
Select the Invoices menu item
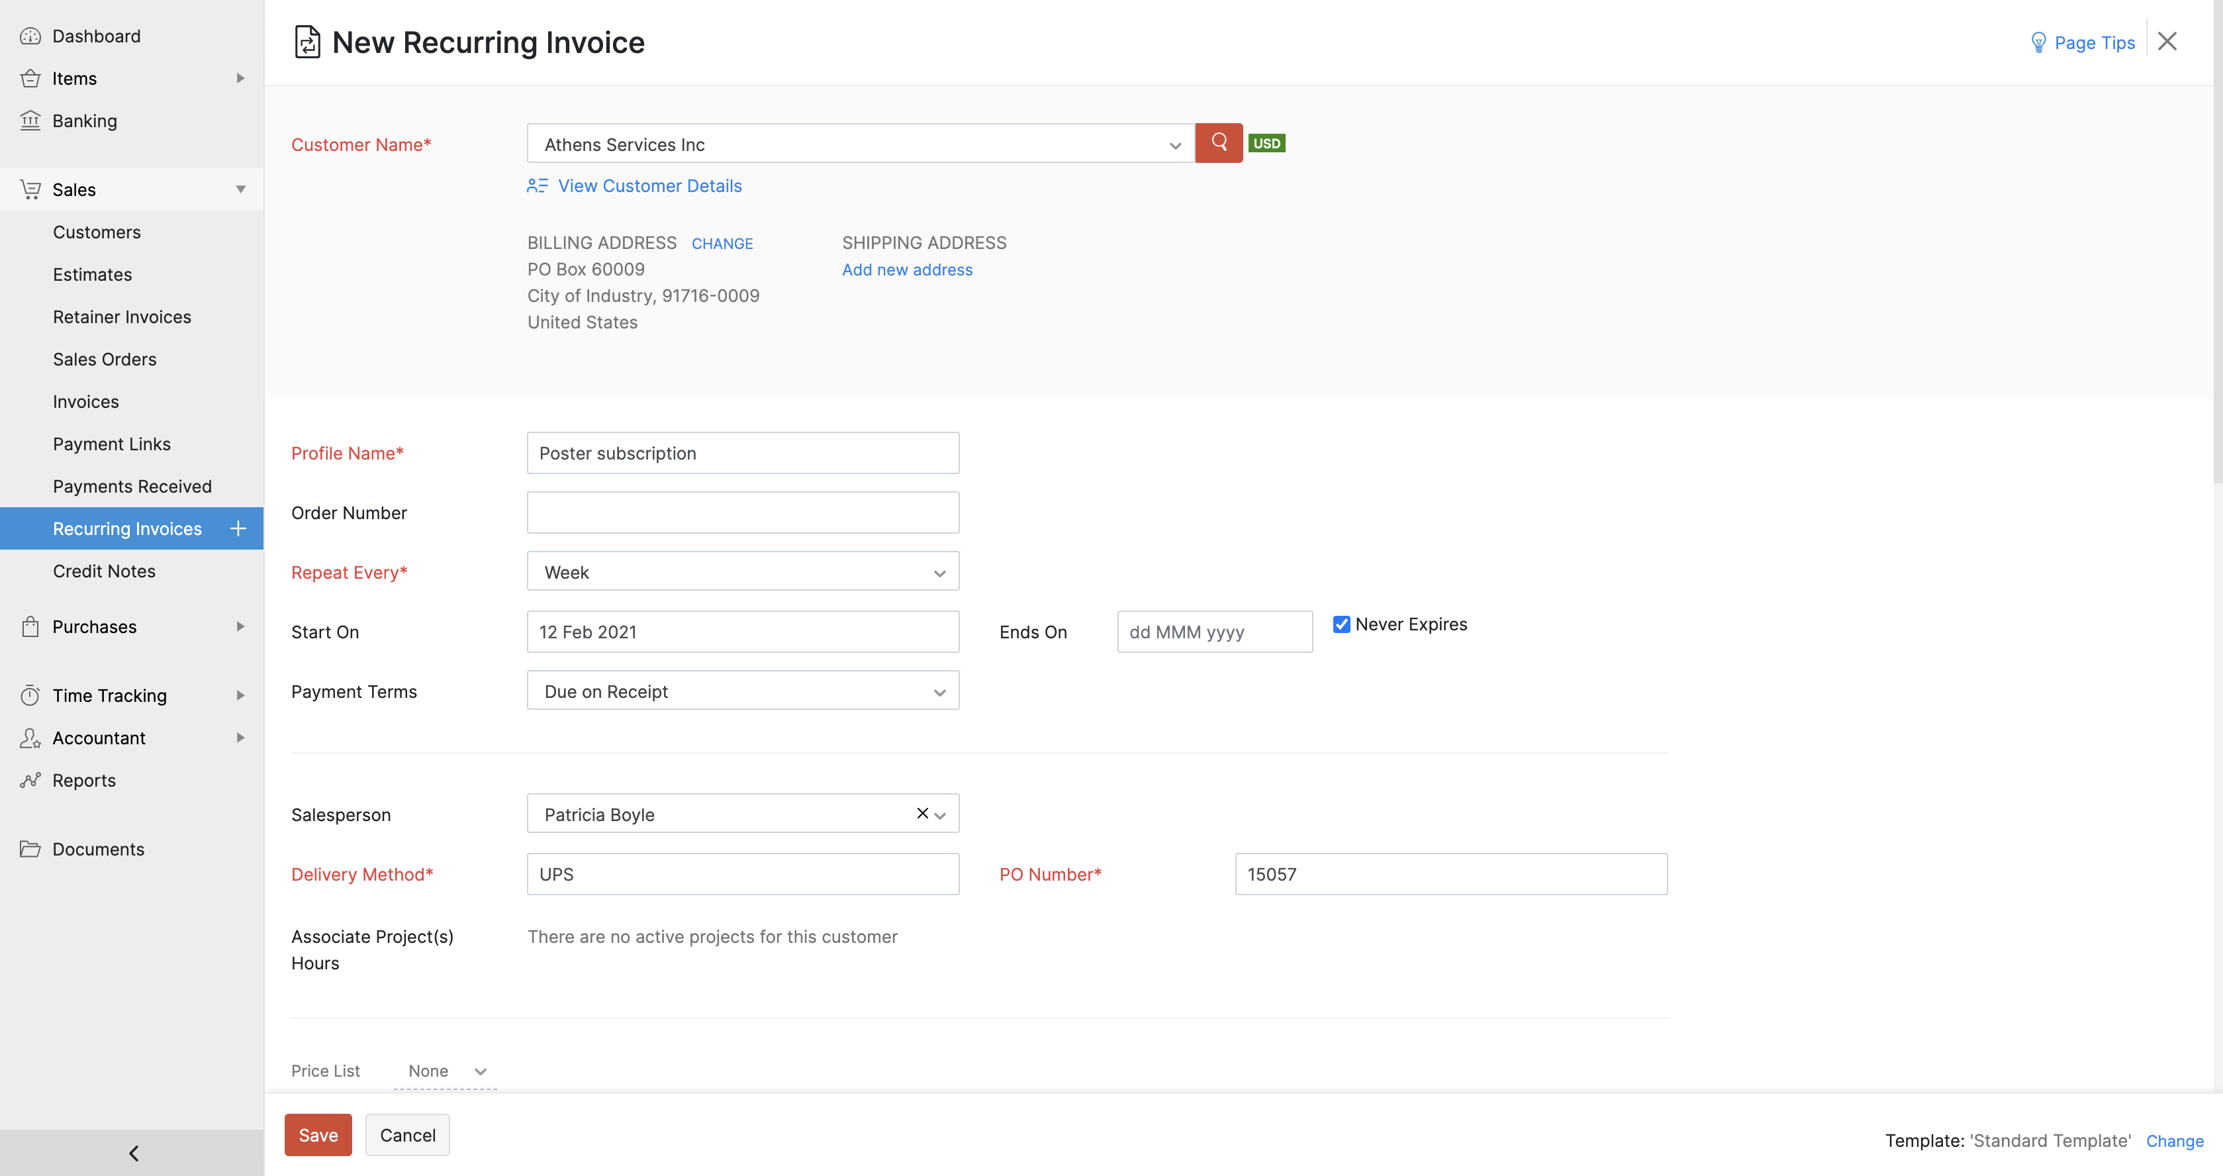(x=84, y=401)
